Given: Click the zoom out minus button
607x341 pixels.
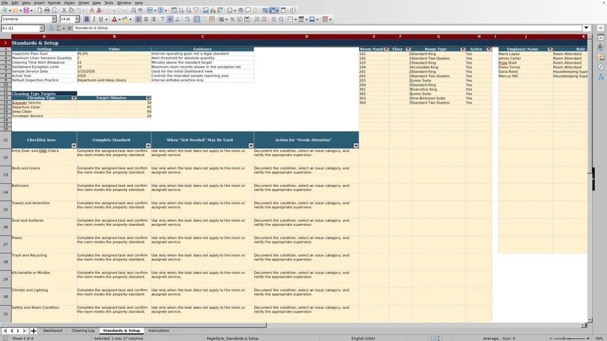Looking at the screenshot, I should [550, 338].
